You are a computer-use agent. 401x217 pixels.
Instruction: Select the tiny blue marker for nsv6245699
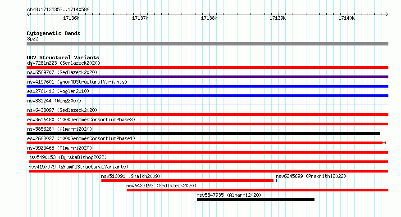point(277,181)
